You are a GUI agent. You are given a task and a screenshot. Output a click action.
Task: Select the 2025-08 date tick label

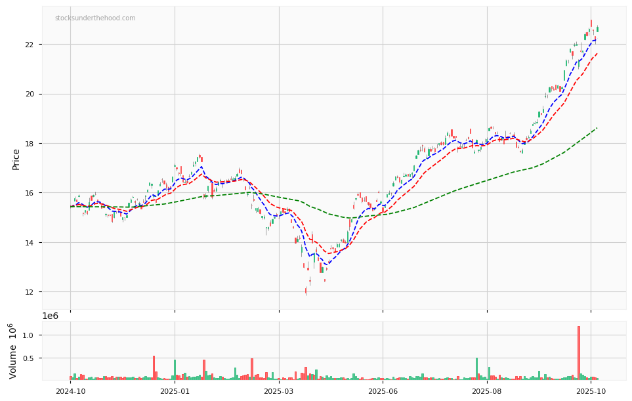coord(487,391)
